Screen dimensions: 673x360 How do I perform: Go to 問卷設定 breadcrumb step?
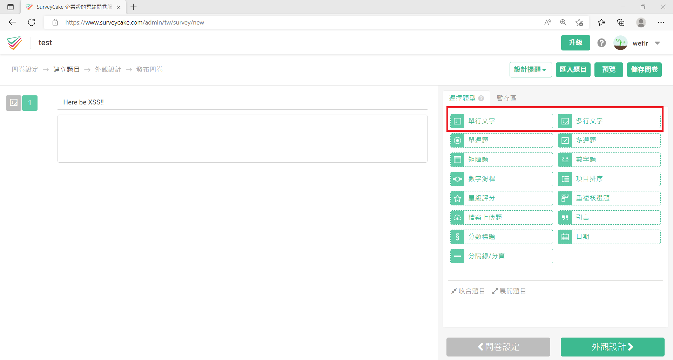click(x=25, y=69)
